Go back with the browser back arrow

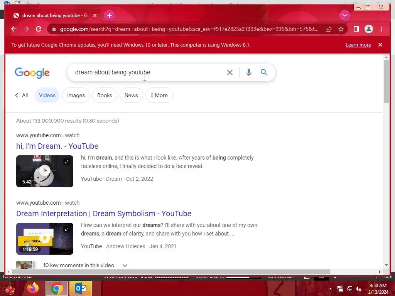(x=14, y=29)
